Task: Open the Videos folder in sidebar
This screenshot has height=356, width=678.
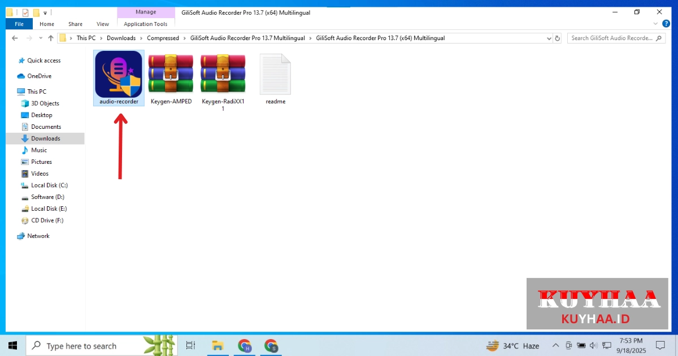Action: 35,173
